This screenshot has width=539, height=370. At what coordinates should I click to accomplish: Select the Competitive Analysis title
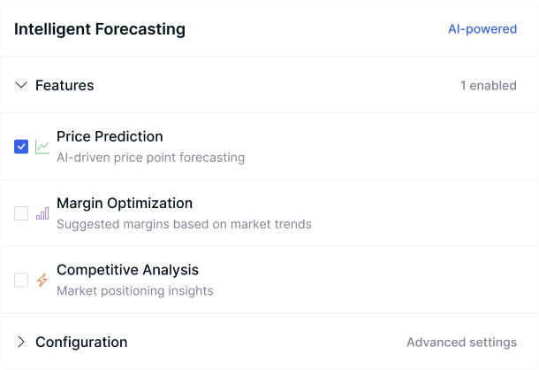tap(127, 270)
